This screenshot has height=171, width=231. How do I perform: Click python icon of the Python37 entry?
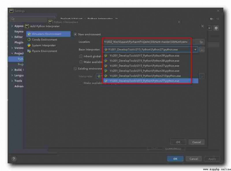(x=106, y=66)
